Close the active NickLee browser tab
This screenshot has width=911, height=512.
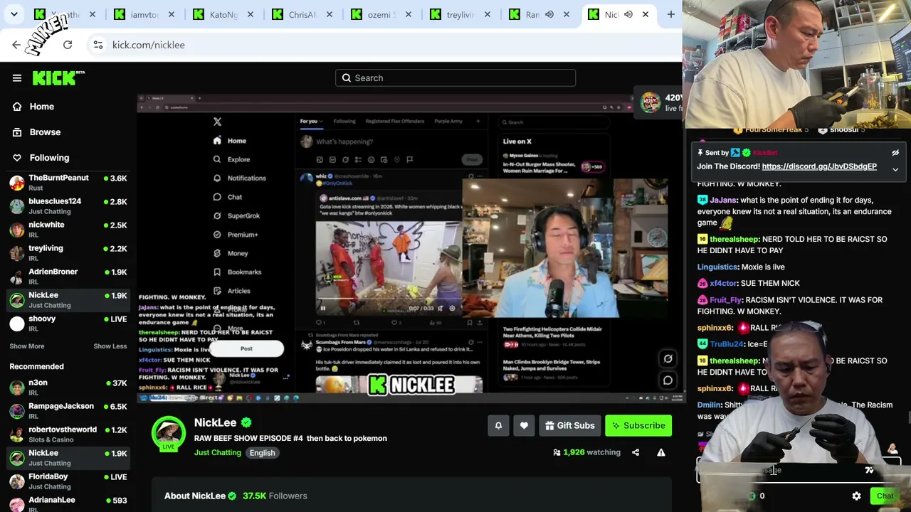click(x=646, y=14)
